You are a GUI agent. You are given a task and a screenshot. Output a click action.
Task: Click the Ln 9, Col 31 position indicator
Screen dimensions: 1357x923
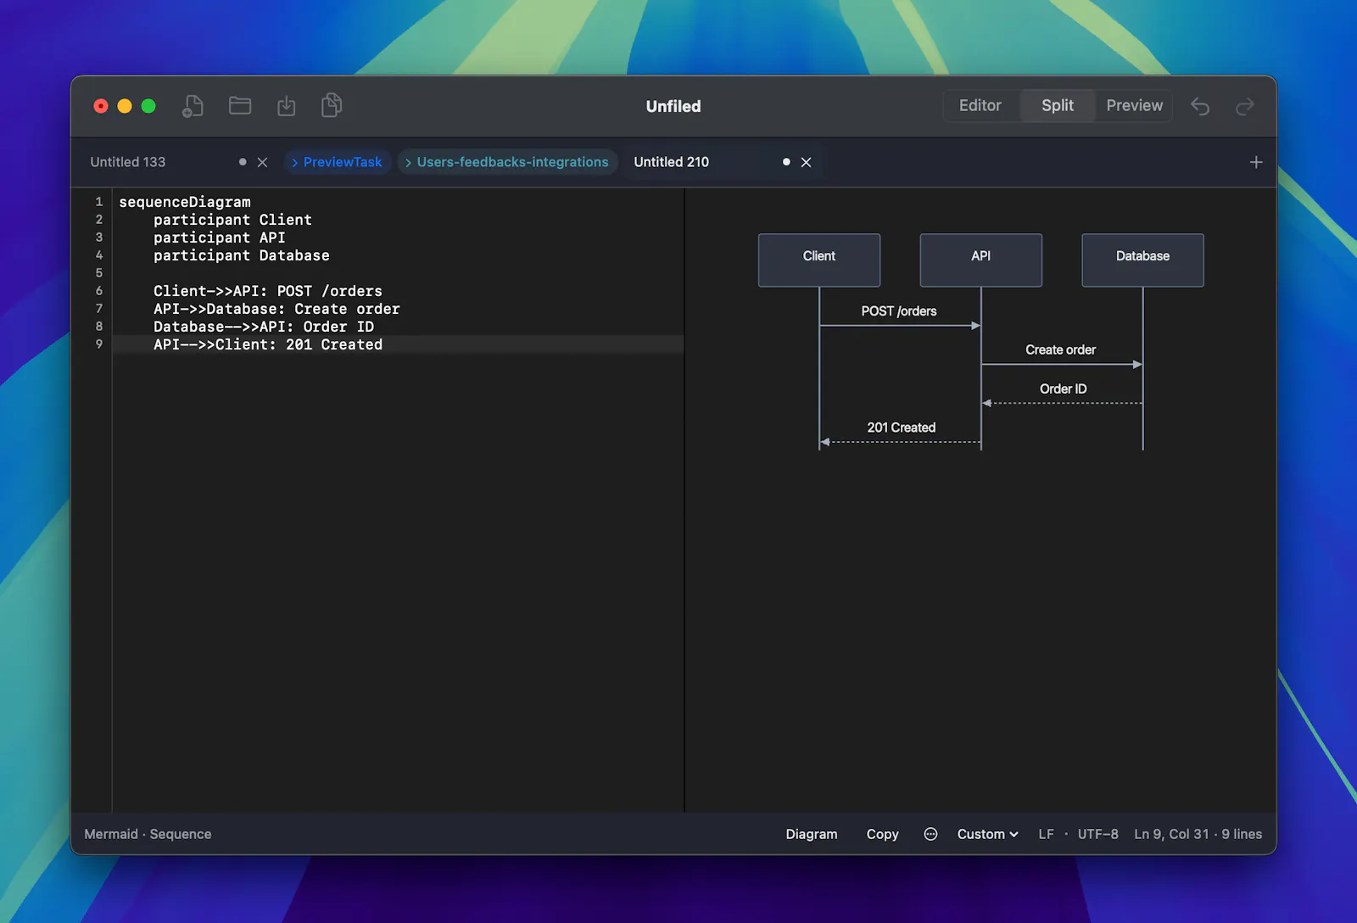(1171, 834)
